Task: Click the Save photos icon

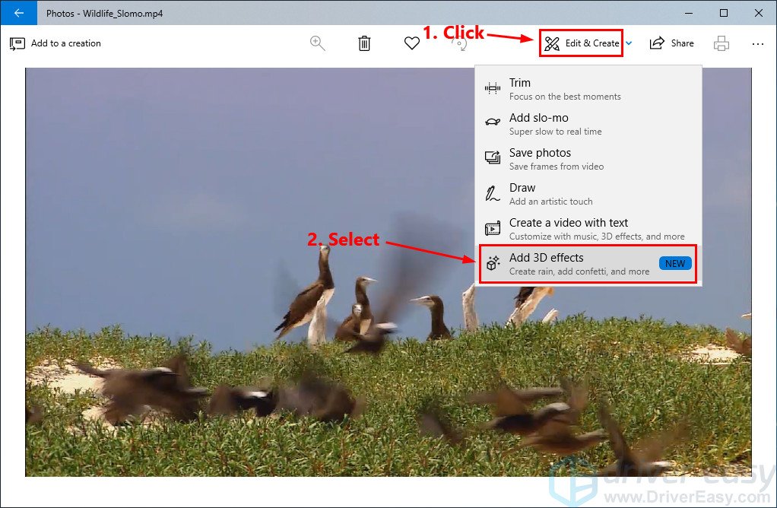Action: pos(492,157)
